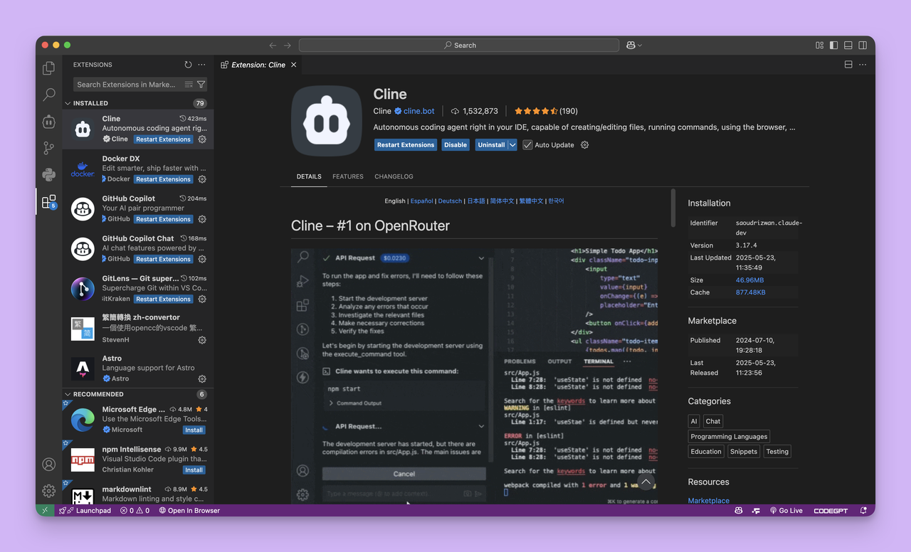Open the Python view in activity bar
The width and height of the screenshot is (911, 552).
(48, 174)
